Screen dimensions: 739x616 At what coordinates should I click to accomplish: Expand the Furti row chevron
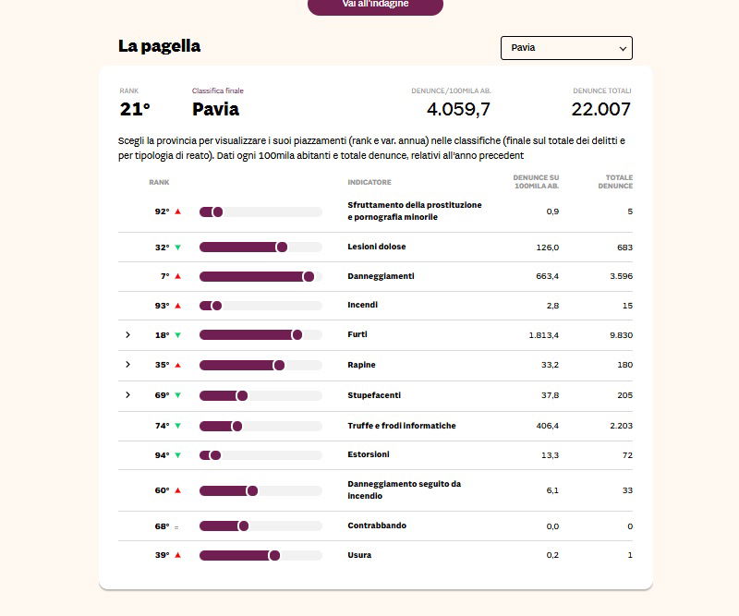coord(128,335)
